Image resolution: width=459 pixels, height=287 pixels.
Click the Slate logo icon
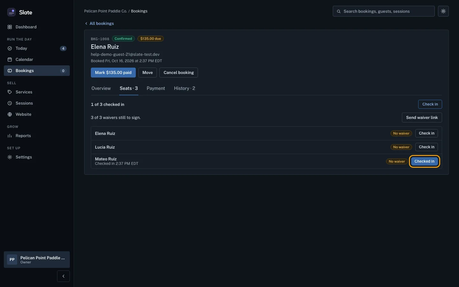click(11, 12)
